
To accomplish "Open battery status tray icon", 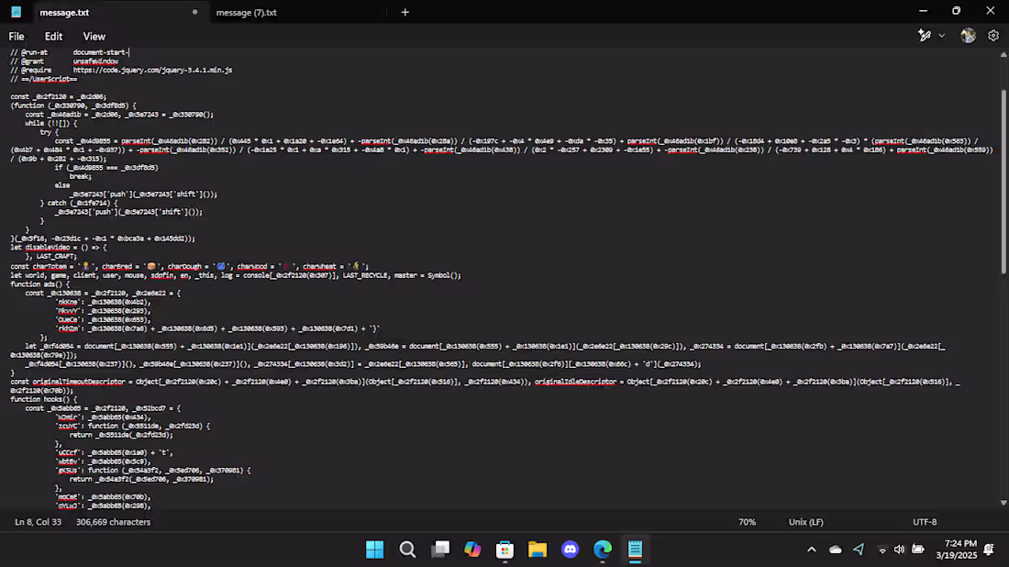I will coord(918,550).
